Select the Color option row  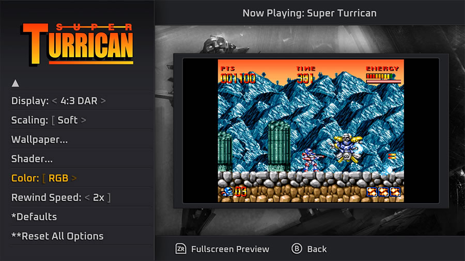pos(81,178)
